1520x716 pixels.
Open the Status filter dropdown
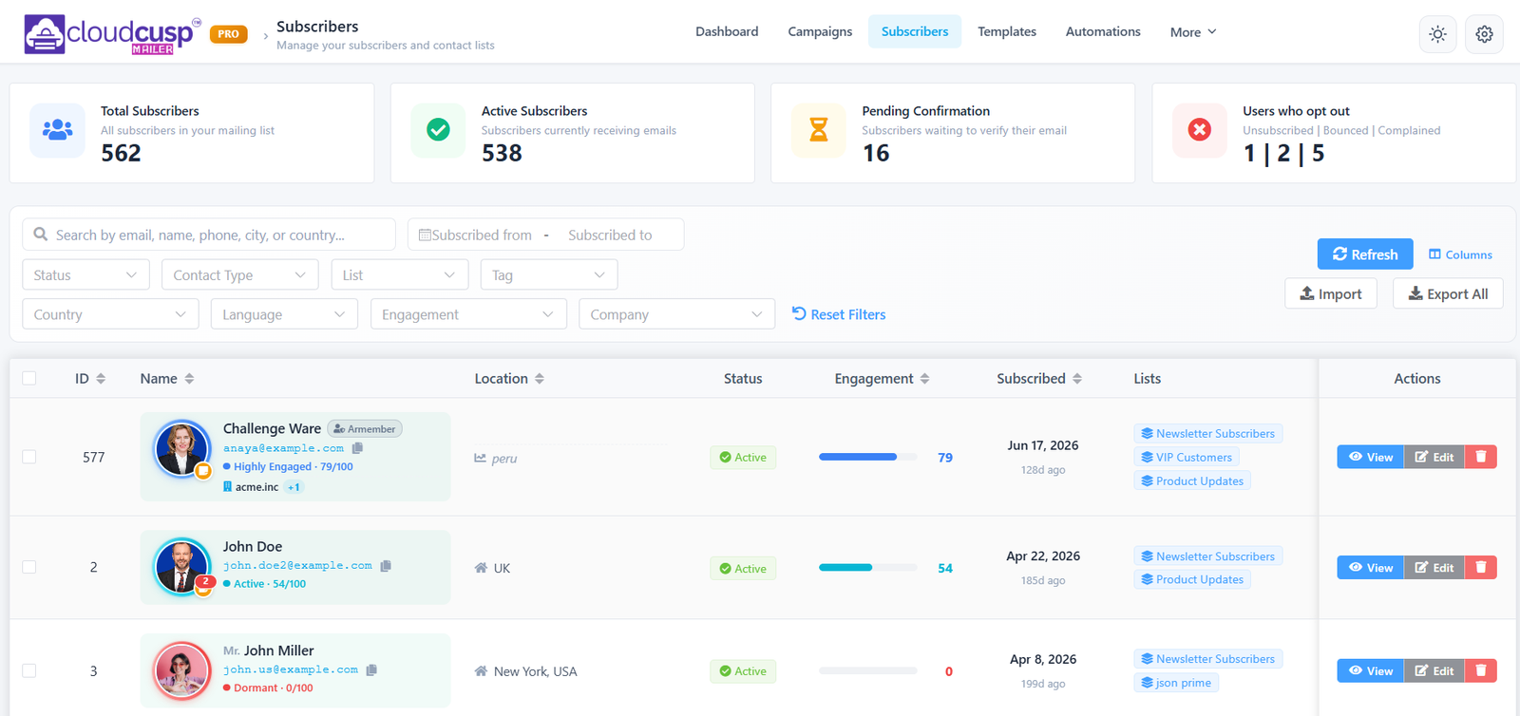[x=85, y=274]
